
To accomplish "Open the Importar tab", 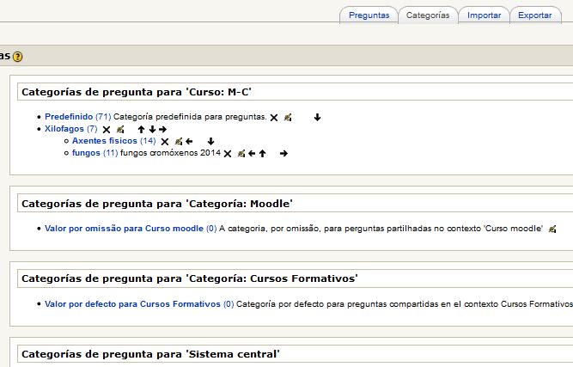I will [x=485, y=15].
